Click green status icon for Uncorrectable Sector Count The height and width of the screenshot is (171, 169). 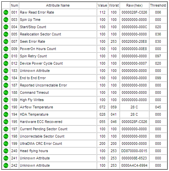[6, 136]
